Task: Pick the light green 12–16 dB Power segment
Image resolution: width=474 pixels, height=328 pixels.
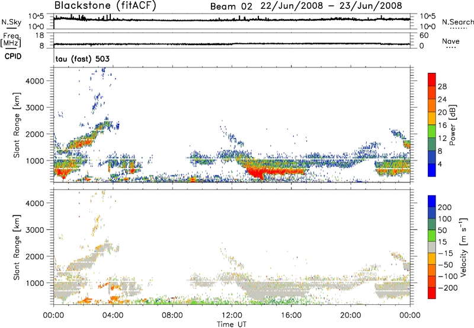Action: tap(432, 131)
